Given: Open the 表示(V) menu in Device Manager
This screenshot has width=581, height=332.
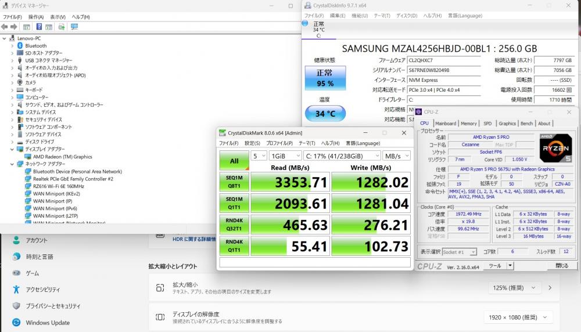Looking at the screenshot, I should coord(58,17).
